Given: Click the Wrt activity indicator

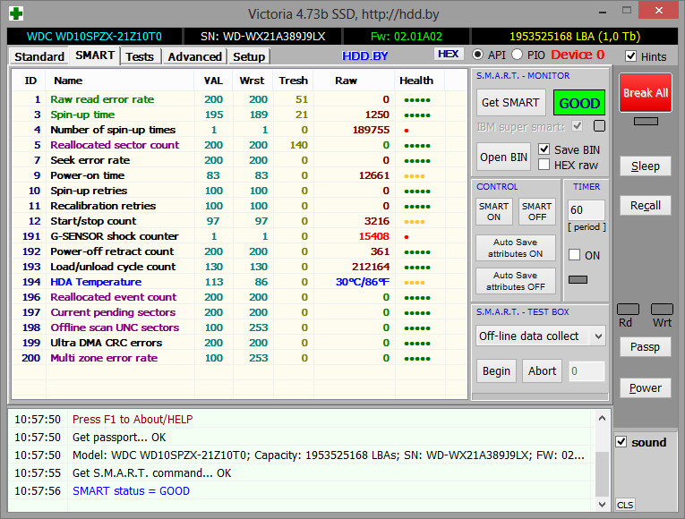Looking at the screenshot, I should 662,310.
